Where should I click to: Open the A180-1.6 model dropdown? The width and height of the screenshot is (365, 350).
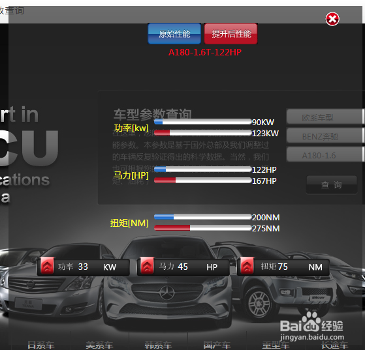point(325,154)
